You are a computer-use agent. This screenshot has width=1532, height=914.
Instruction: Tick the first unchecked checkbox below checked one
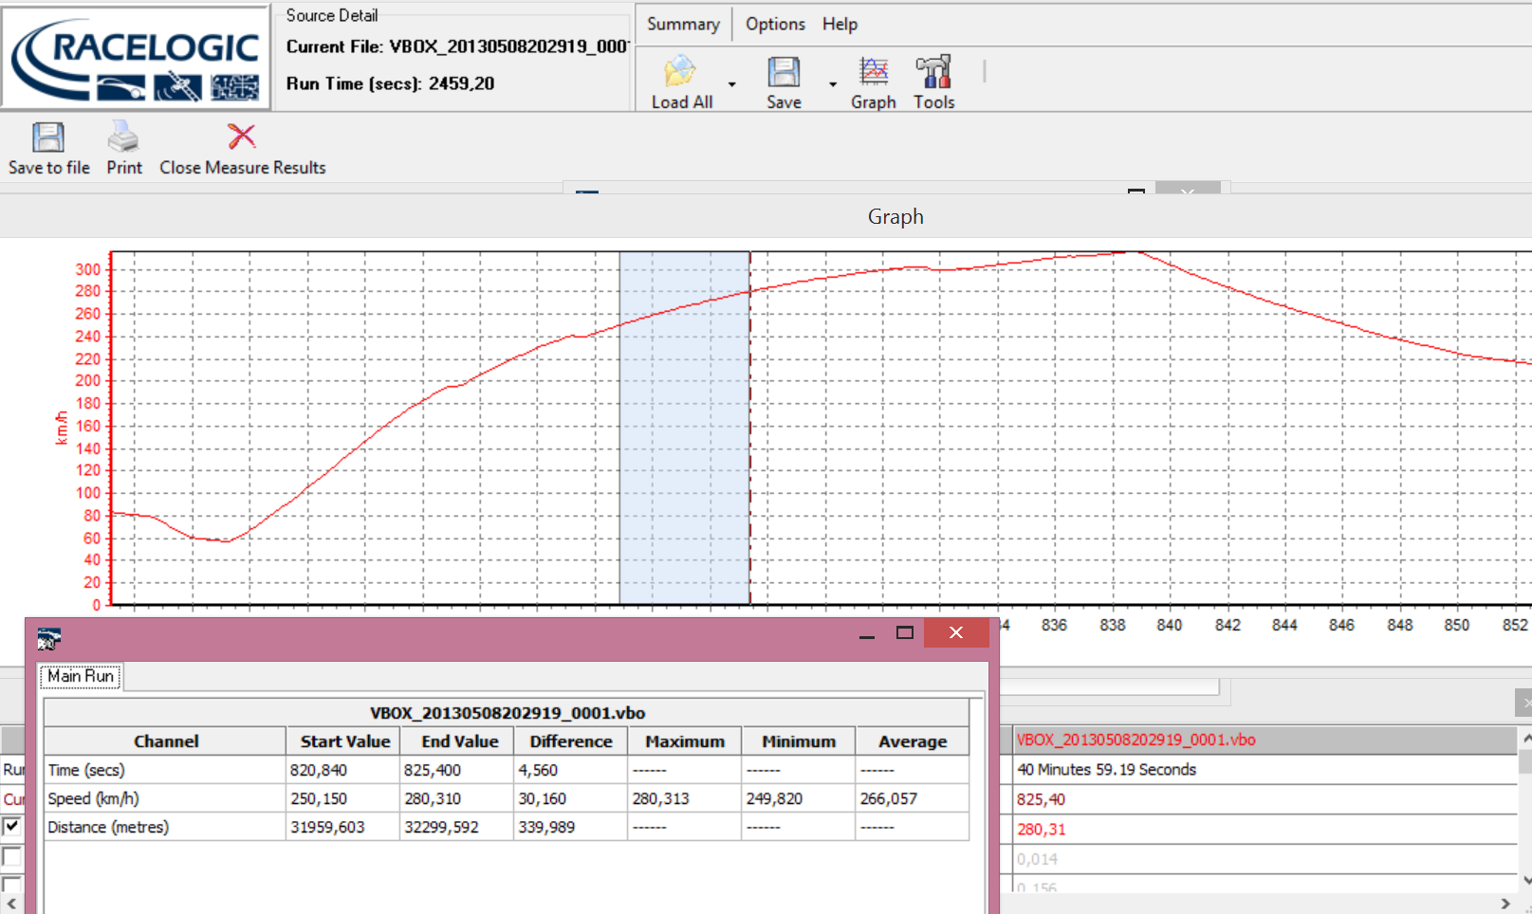click(x=11, y=857)
